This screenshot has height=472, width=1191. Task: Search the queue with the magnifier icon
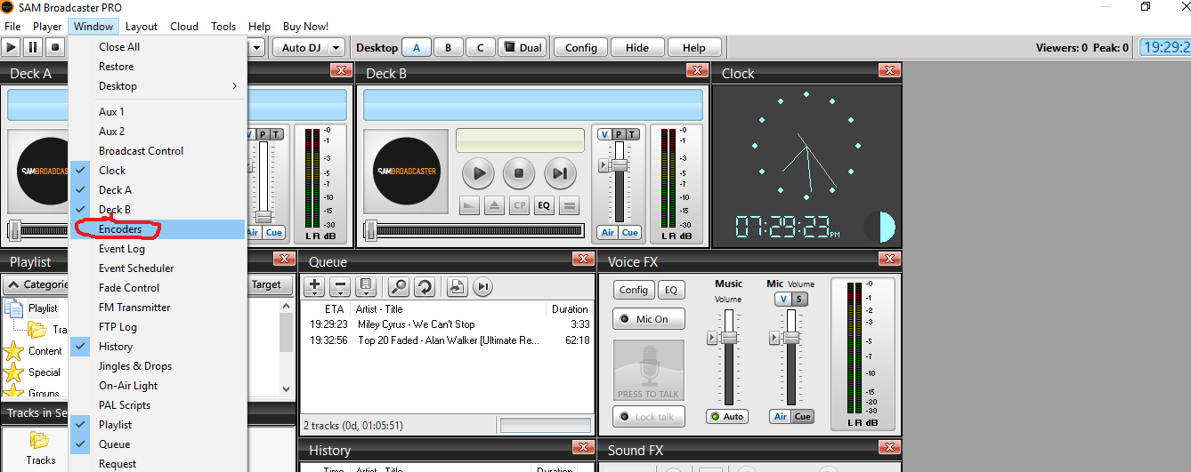pyautogui.click(x=399, y=286)
